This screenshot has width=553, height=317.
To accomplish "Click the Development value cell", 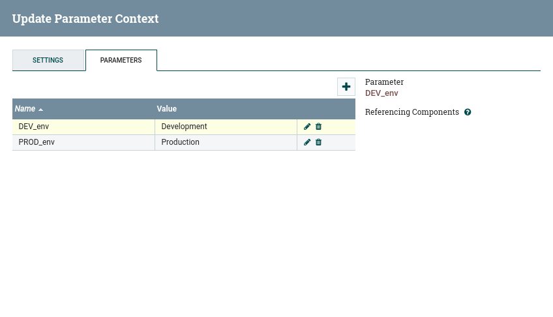I will 226,127.
